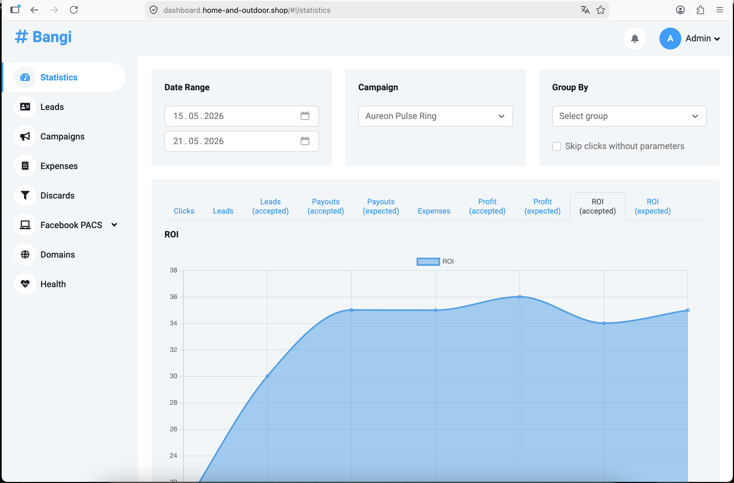
Task: Open the browser account icon
Action: coord(680,10)
